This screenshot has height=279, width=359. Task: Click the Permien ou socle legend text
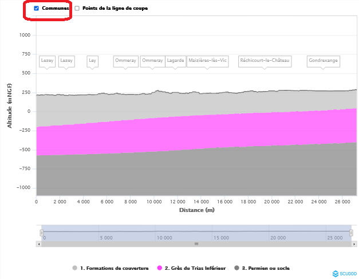pyautogui.click(x=266, y=268)
